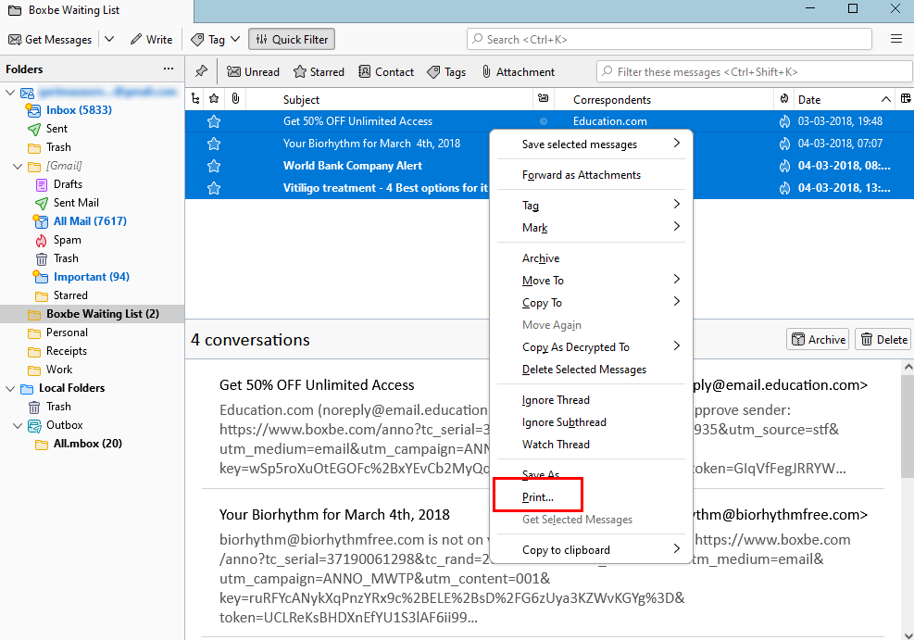Collapse the Outbox folder

point(18,425)
